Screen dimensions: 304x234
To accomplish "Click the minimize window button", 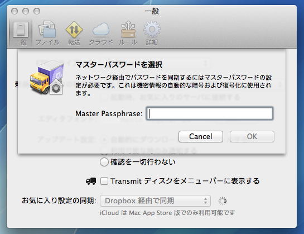I will click(26, 11).
